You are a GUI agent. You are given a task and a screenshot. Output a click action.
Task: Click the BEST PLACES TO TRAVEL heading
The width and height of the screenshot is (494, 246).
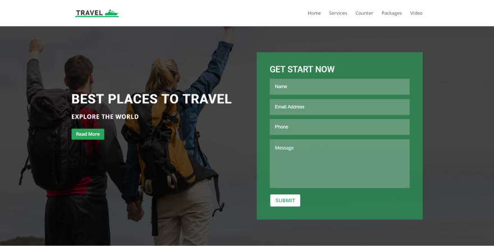click(x=152, y=99)
